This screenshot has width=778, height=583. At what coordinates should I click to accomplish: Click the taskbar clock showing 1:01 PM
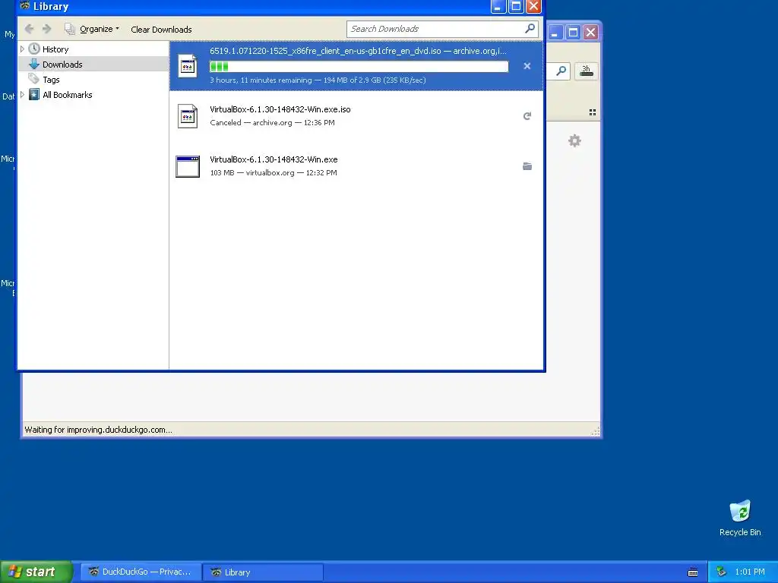tap(750, 572)
